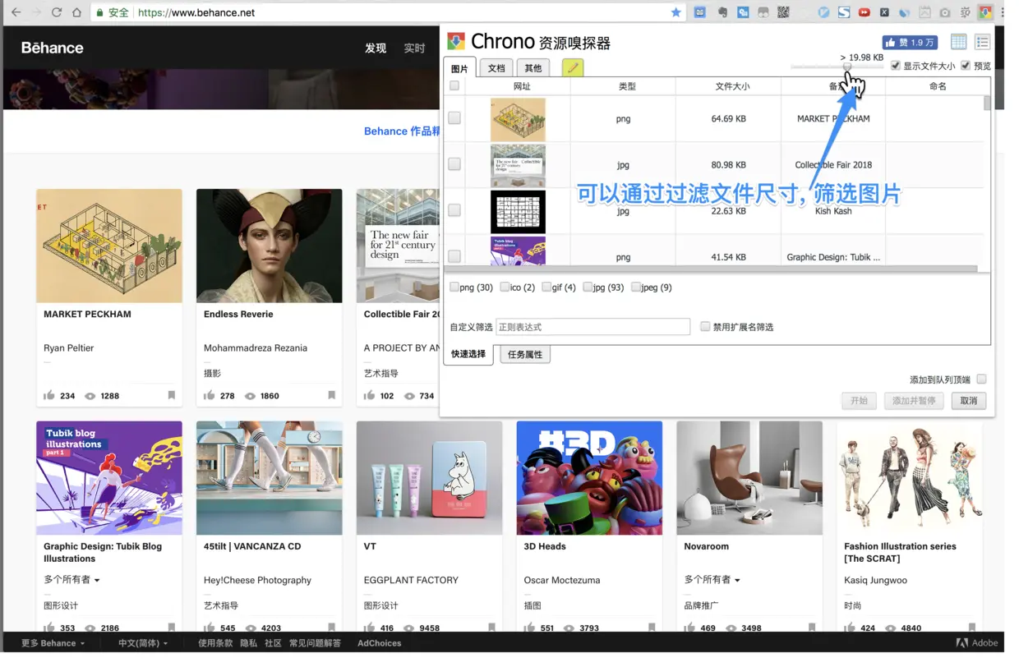Viewport: 1019px width, 667px height.
Task: Click the blue circle V extension icon
Action: pos(824,12)
